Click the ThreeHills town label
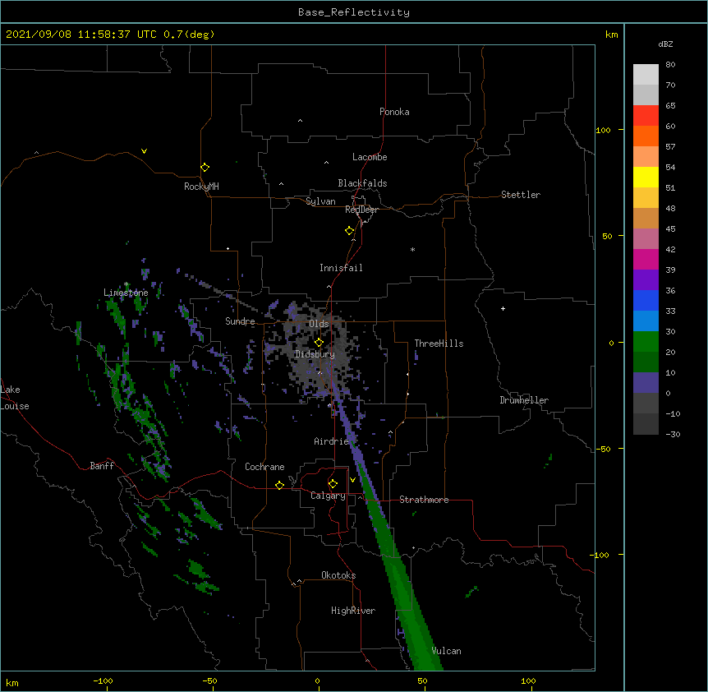Image resolution: width=708 pixels, height=692 pixels. click(x=439, y=344)
